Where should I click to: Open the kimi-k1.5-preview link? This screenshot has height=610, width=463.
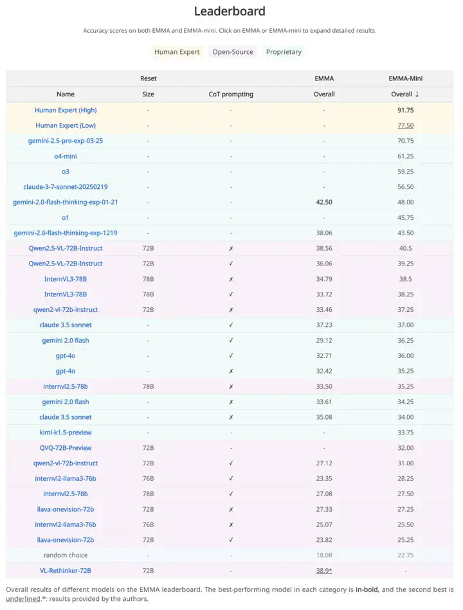coord(66,433)
